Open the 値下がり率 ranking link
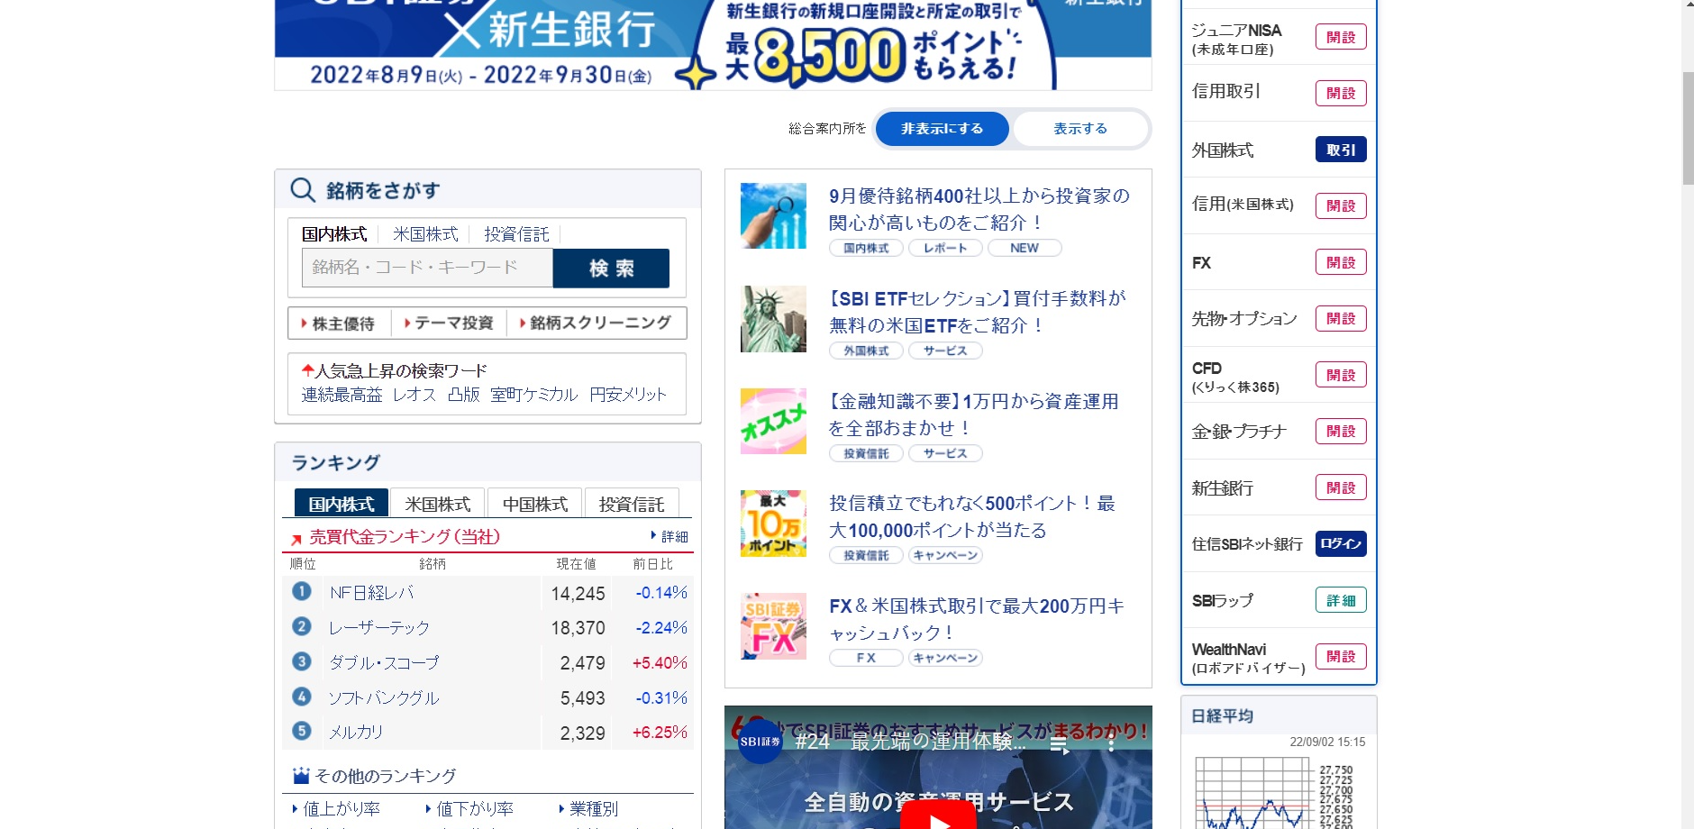This screenshot has width=1694, height=829. click(470, 808)
